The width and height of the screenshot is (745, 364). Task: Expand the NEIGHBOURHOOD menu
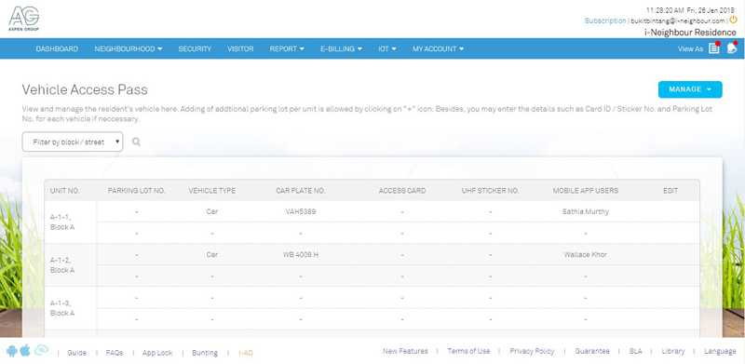(129, 49)
